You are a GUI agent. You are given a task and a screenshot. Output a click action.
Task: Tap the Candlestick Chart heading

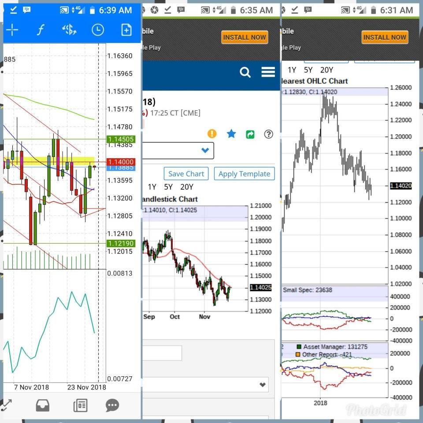coord(170,199)
